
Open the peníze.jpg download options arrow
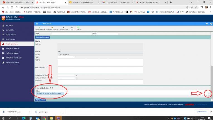pos(62,112)
